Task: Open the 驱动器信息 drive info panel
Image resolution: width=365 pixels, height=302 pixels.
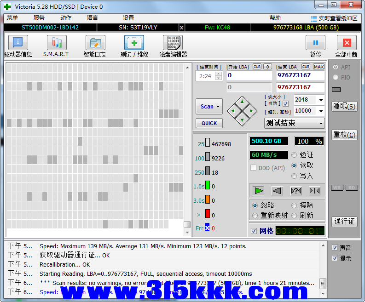Action: point(18,43)
